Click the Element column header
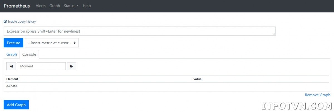This screenshot has height=112, width=334. (12, 79)
